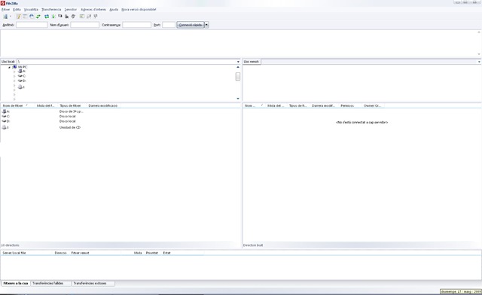
Task: Switch to Fitxers a la cua tab
Action: pos(16,283)
